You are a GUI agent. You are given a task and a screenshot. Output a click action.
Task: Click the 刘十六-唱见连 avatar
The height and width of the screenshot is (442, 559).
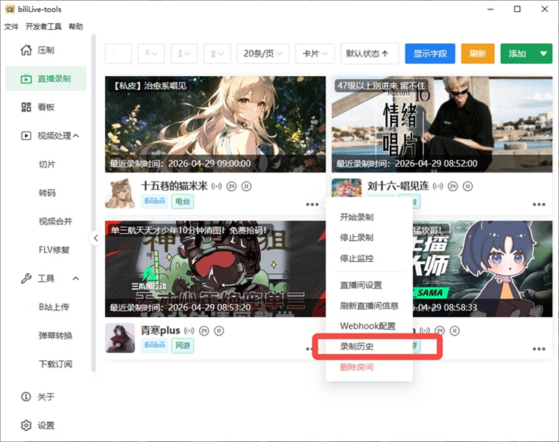[x=347, y=188]
